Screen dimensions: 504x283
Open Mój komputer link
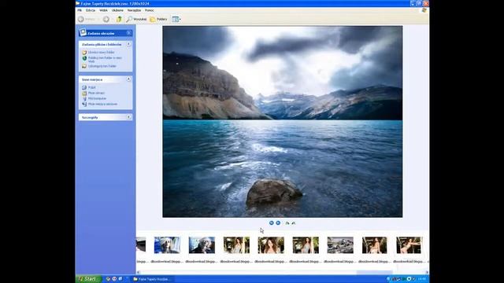point(94,98)
